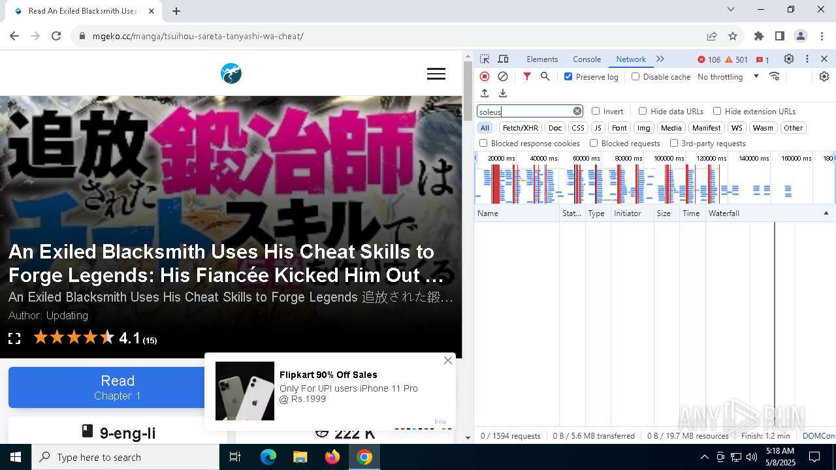Check the Invert filter option

pos(596,111)
